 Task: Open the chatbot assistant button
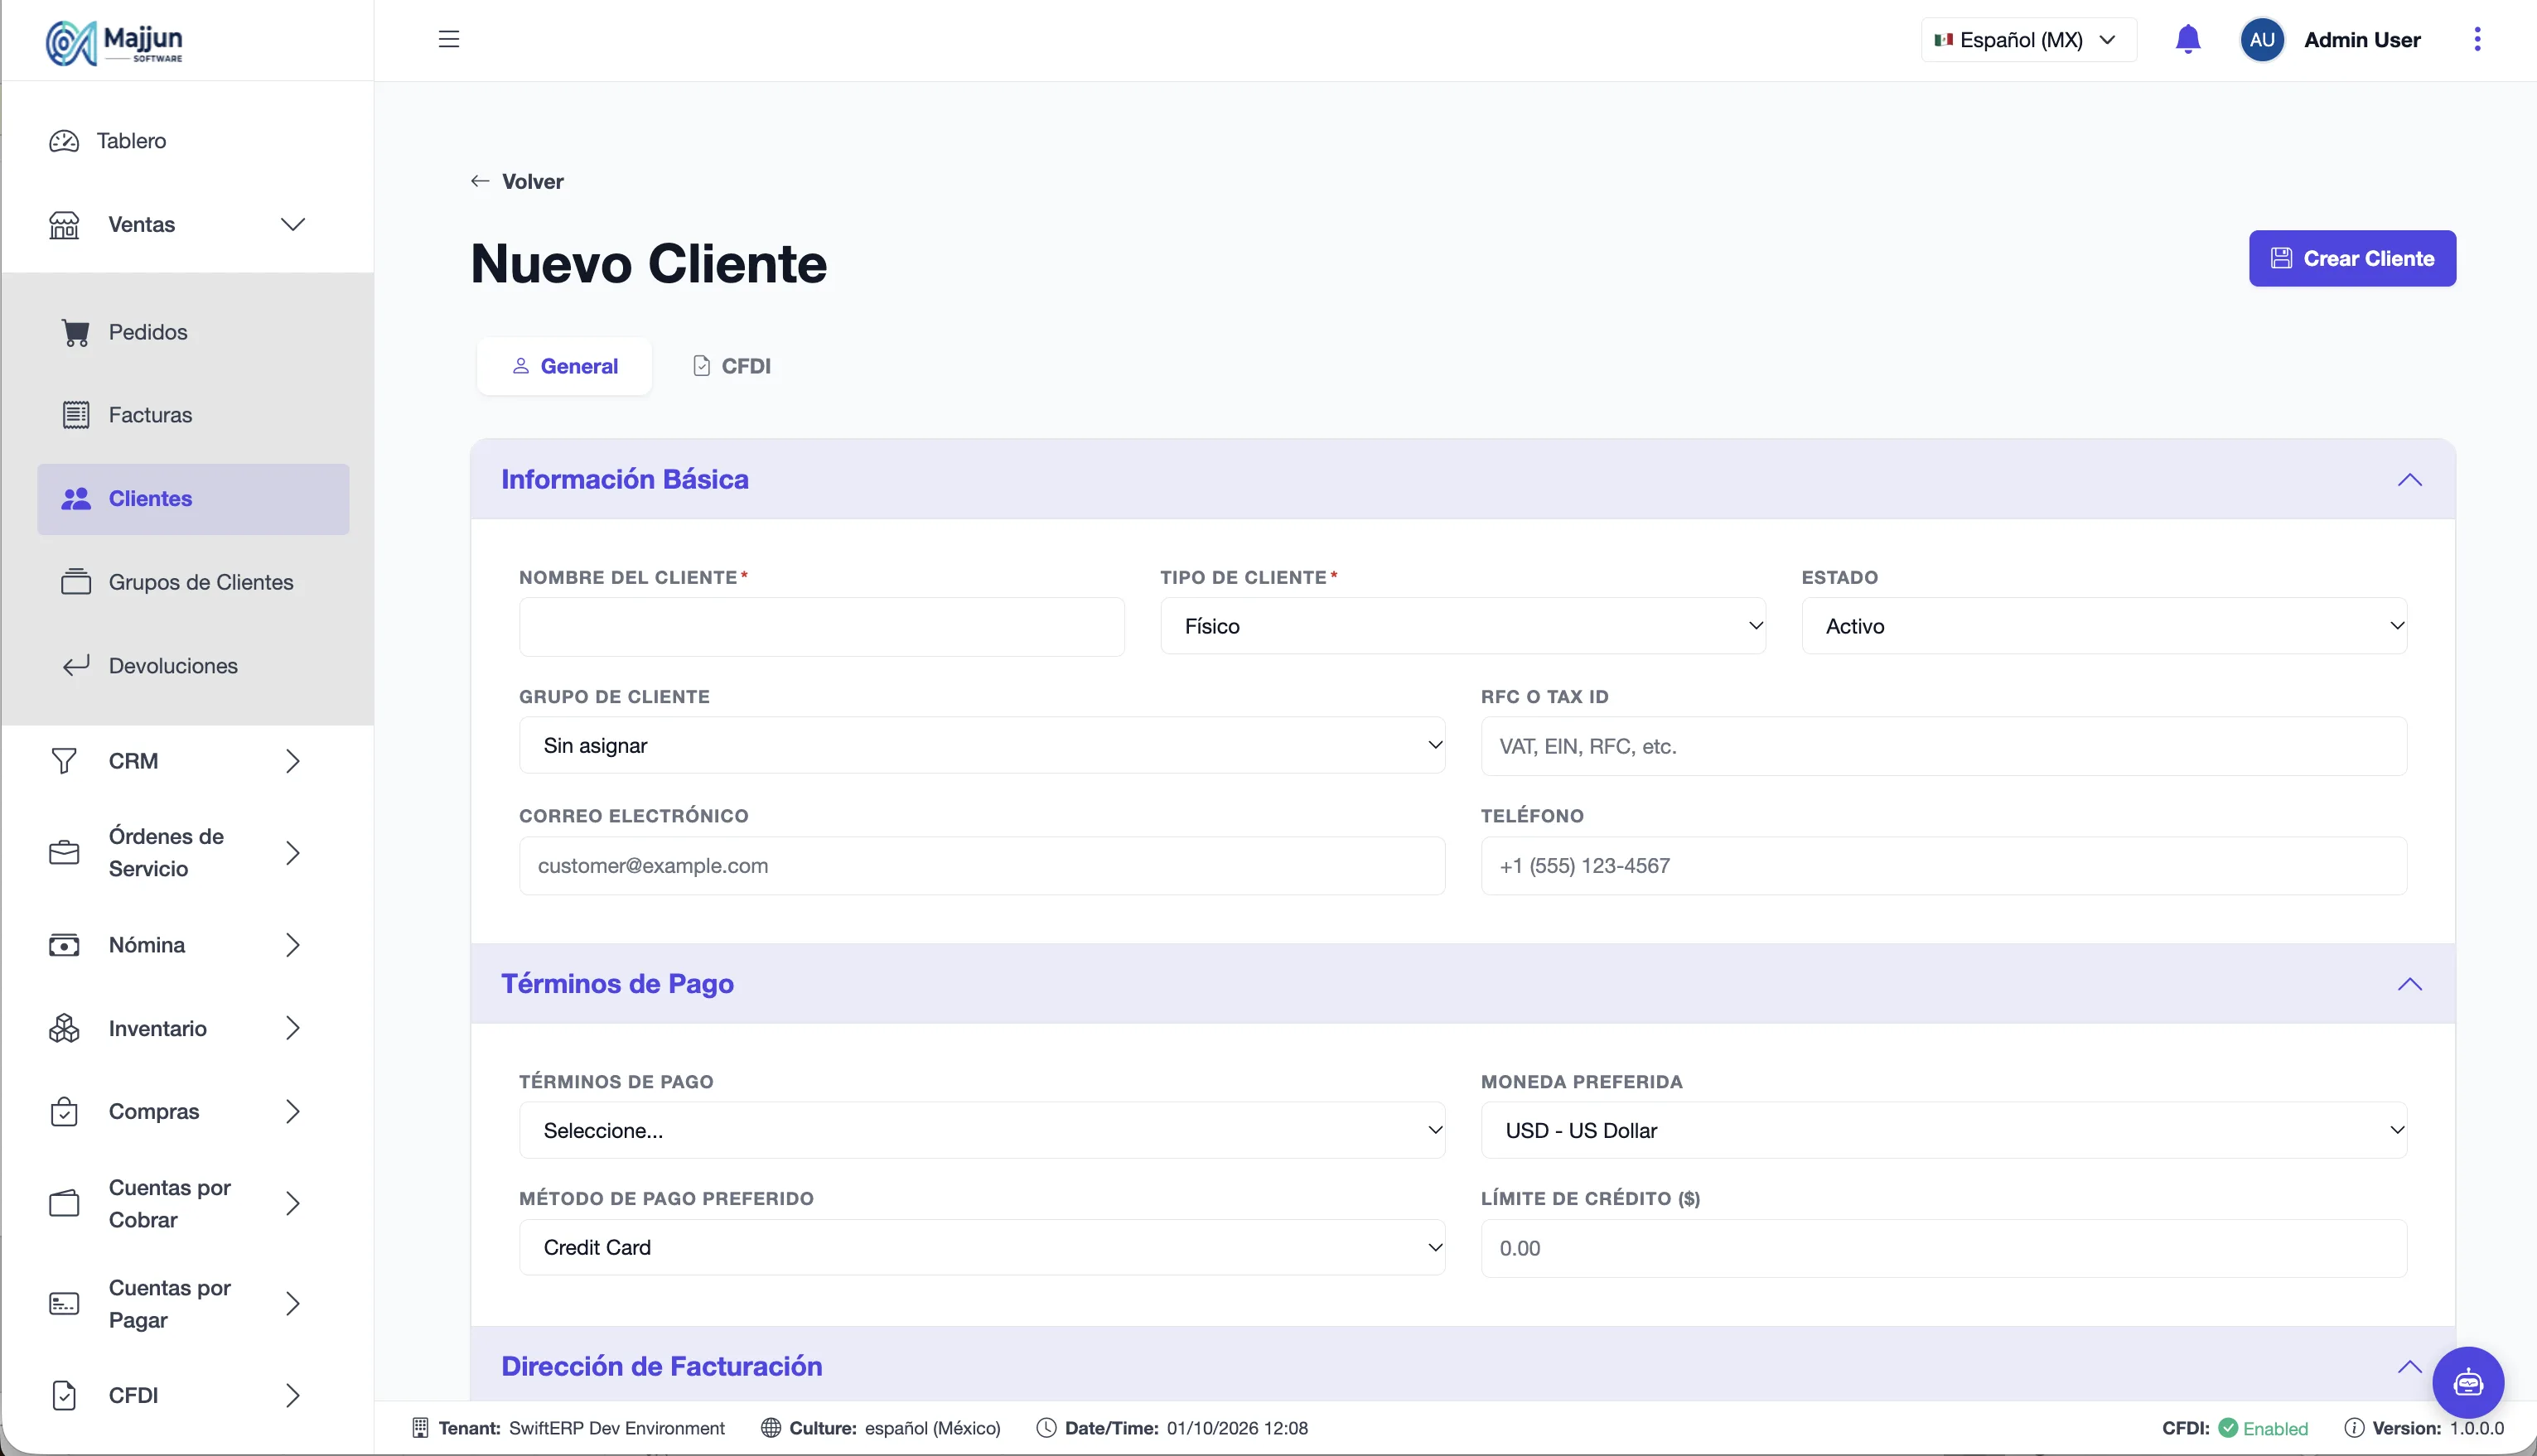tap(2468, 1382)
